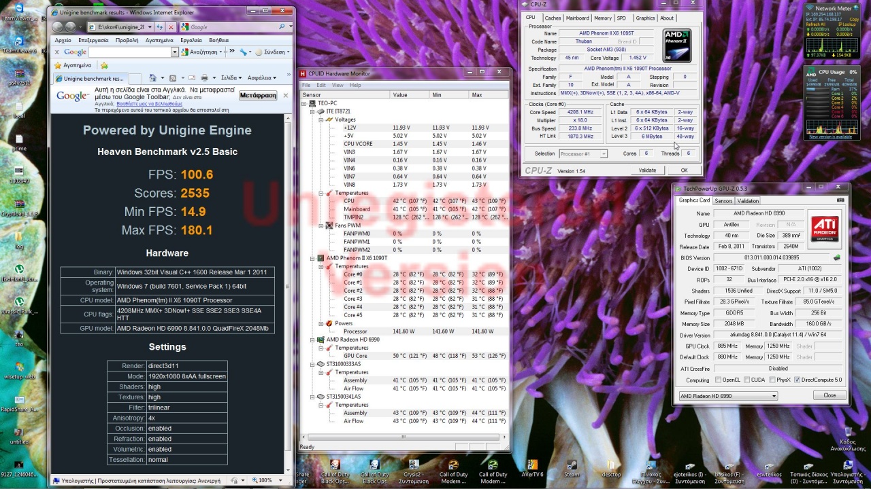
Task: Open the File menu in HWMonitor
Action: [x=306, y=85]
